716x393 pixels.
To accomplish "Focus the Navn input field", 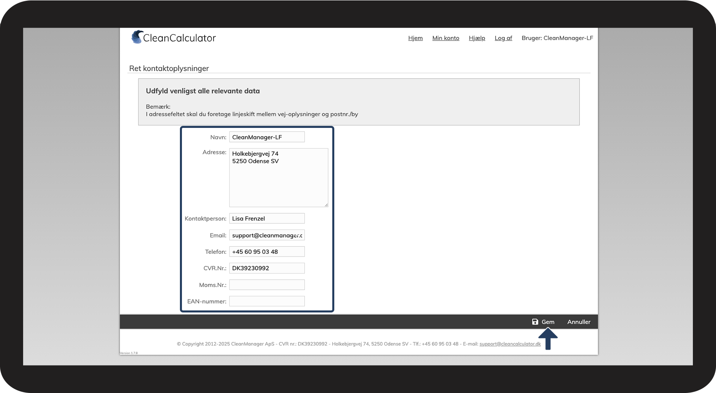I will tap(267, 137).
